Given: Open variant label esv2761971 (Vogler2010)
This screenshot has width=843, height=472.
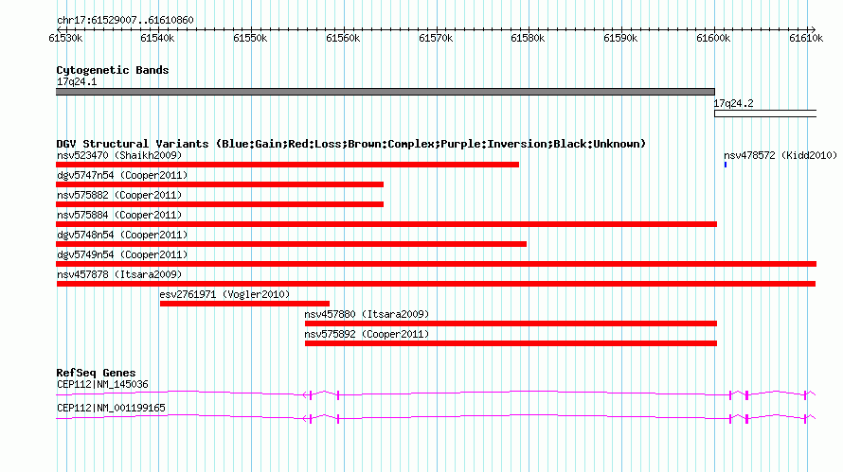Looking at the screenshot, I should point(224,294).
